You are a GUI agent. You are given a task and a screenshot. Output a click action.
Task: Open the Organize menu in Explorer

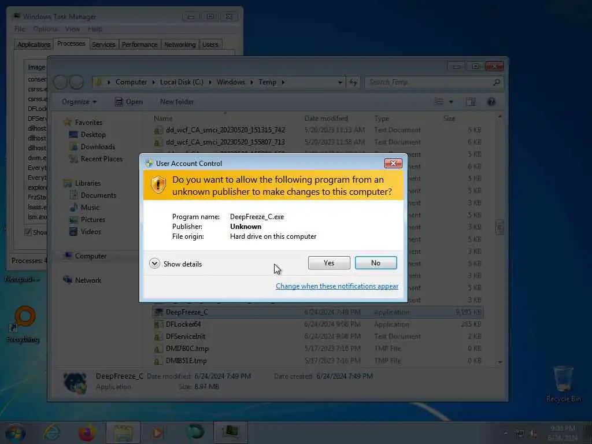[79, 102]
